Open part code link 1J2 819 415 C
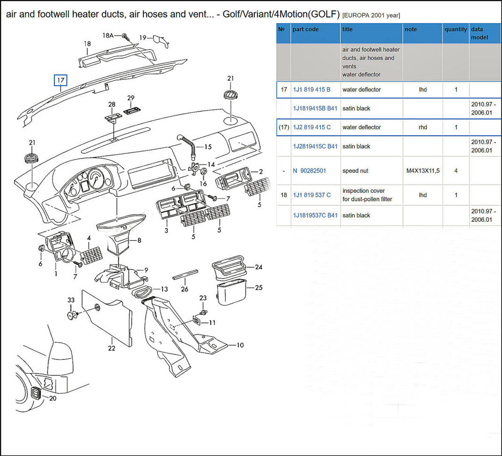Image resolution: width=502 pixels, height=456 pixels. tap(312, 127)
